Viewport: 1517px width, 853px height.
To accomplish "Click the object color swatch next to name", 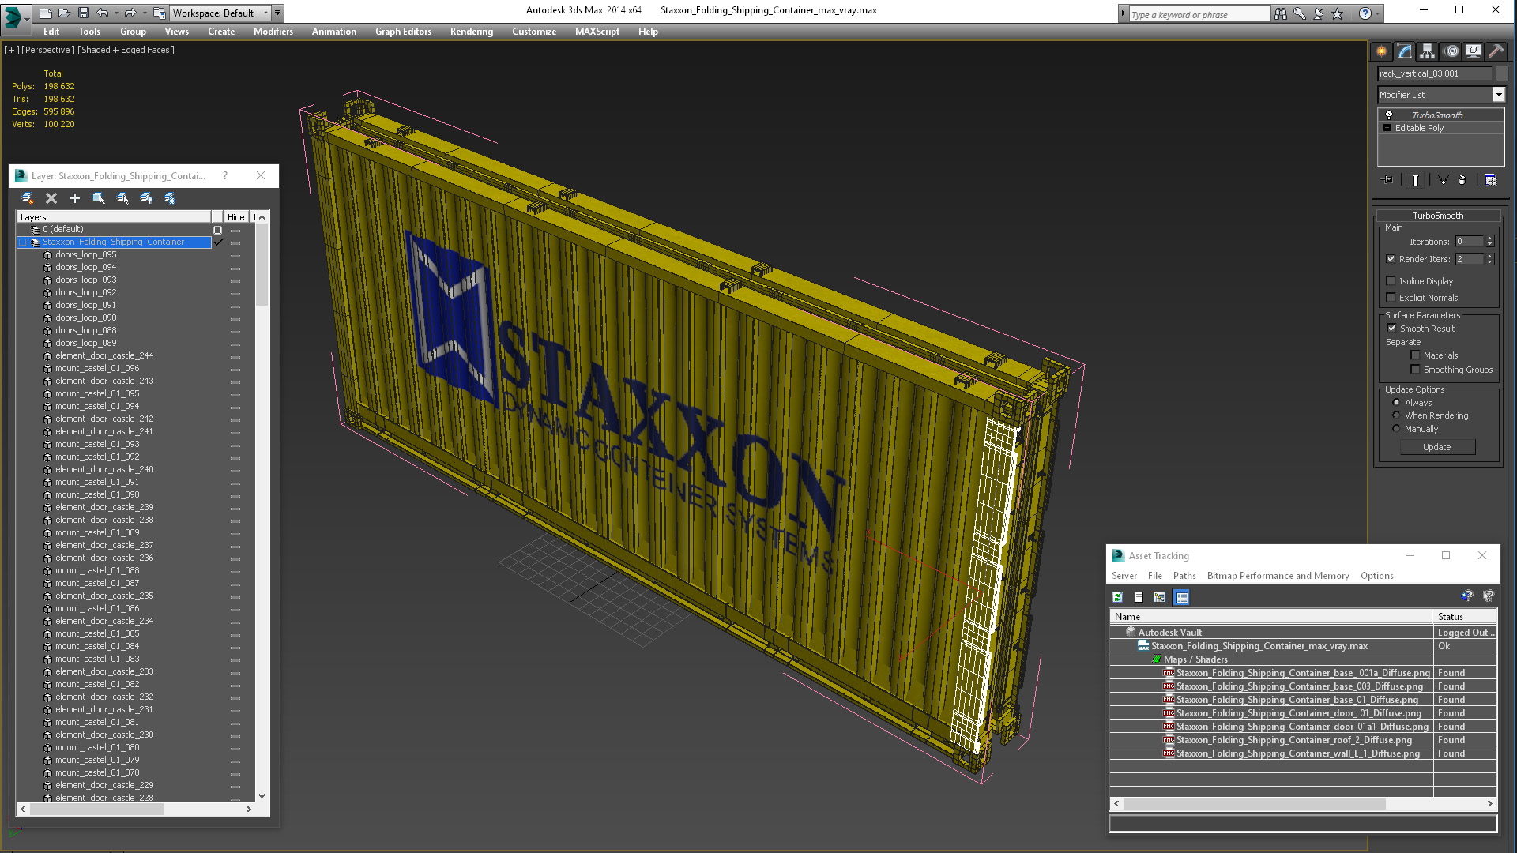I will coord(1502,73).
